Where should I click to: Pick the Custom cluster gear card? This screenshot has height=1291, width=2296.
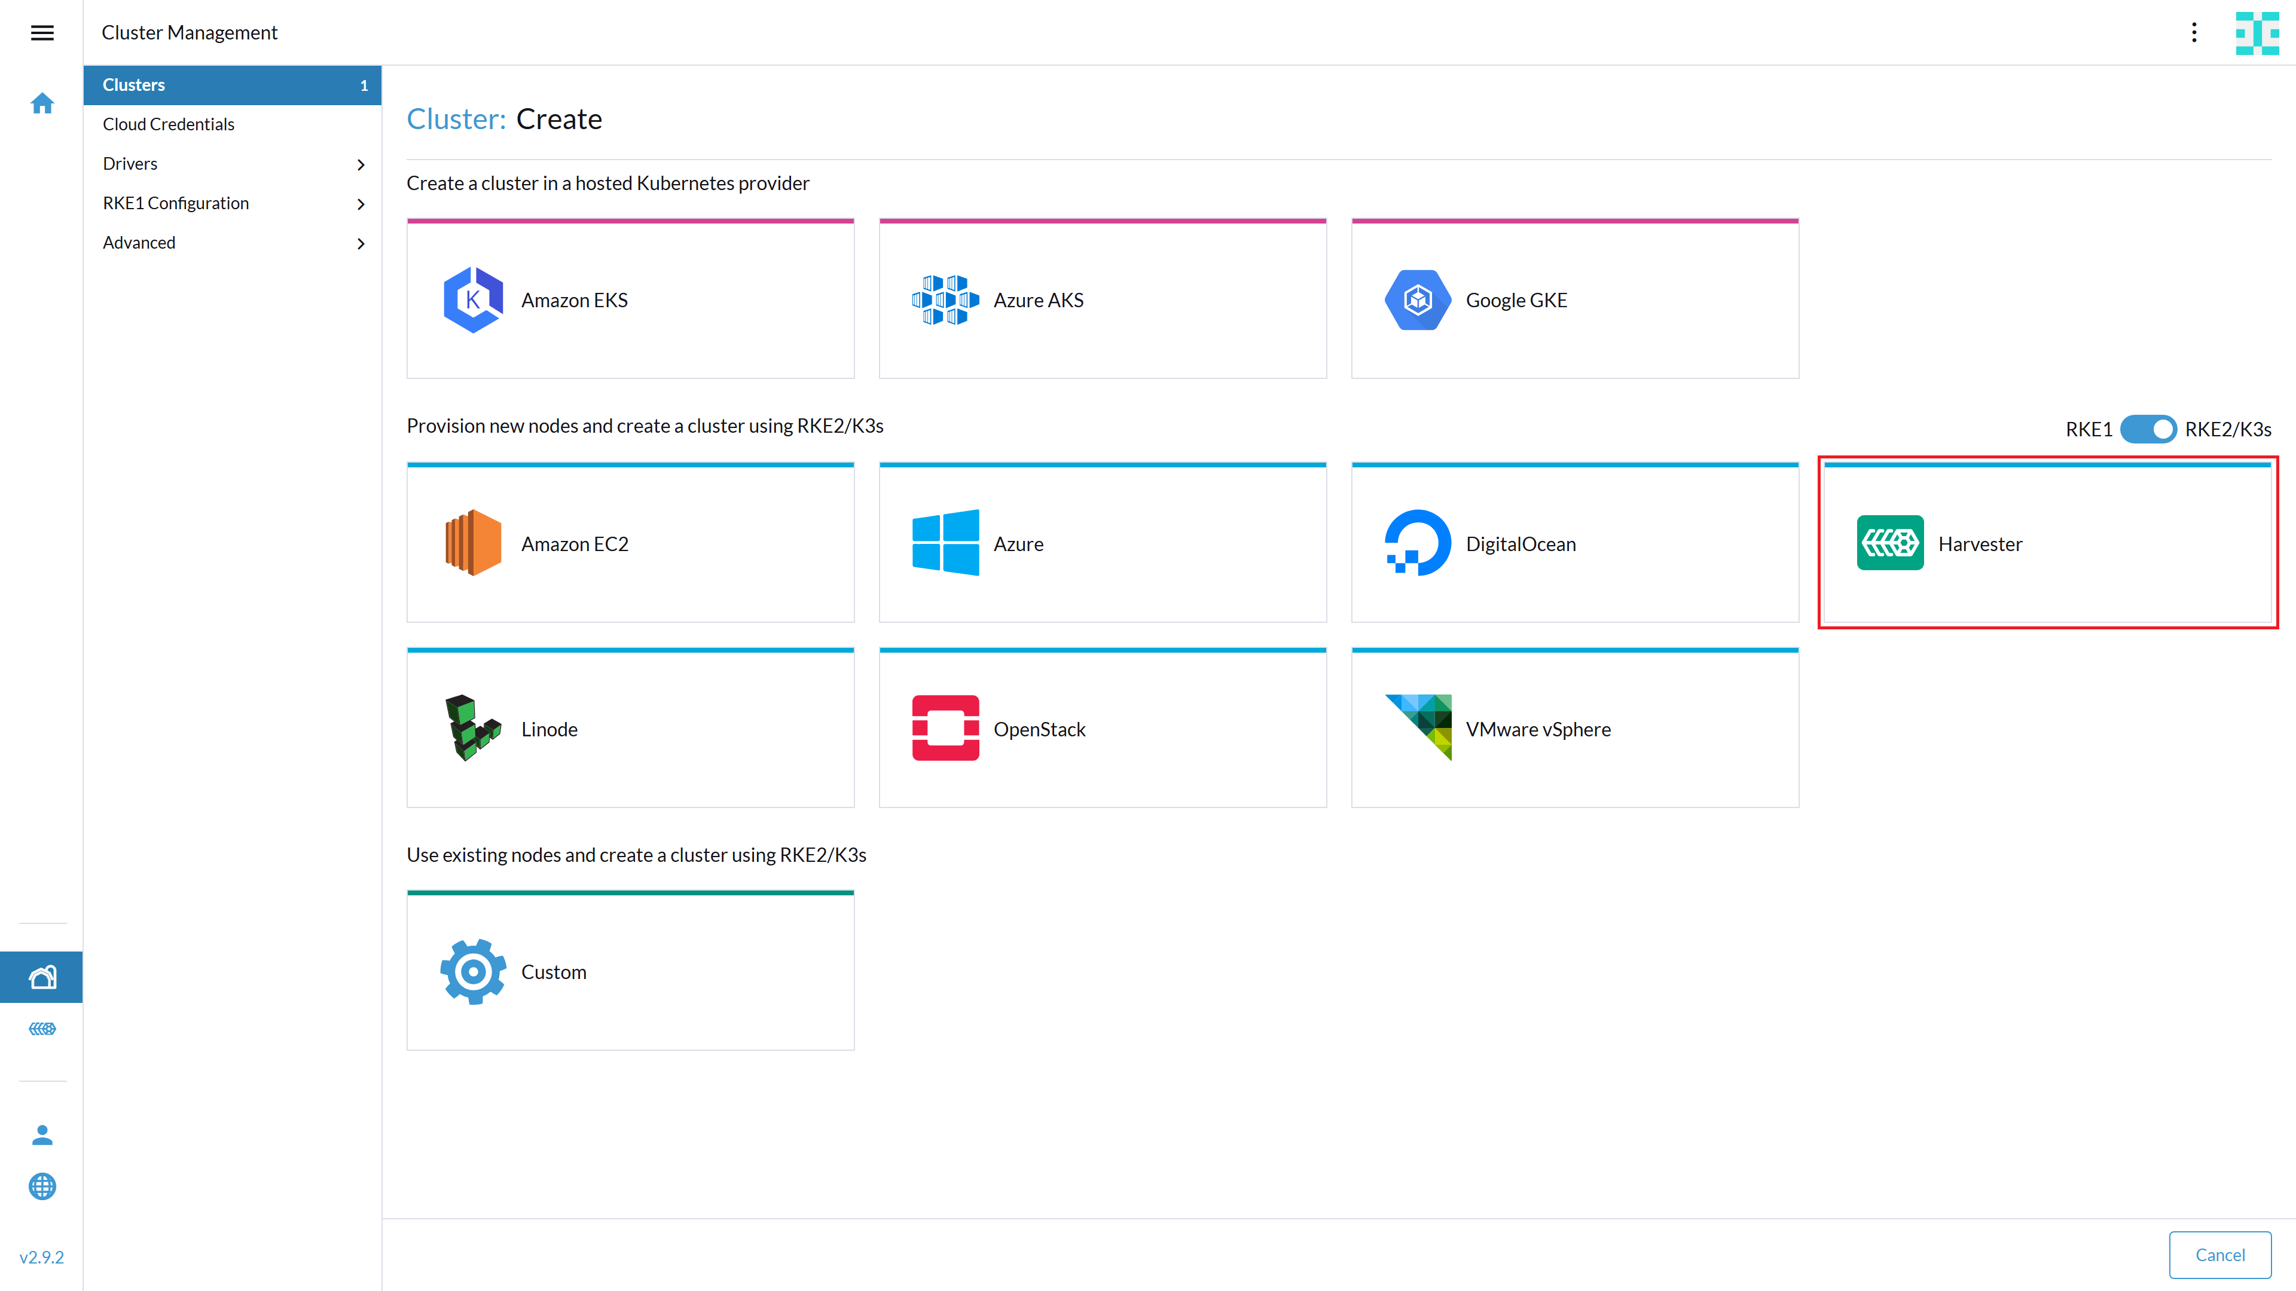tap(630, 972)
